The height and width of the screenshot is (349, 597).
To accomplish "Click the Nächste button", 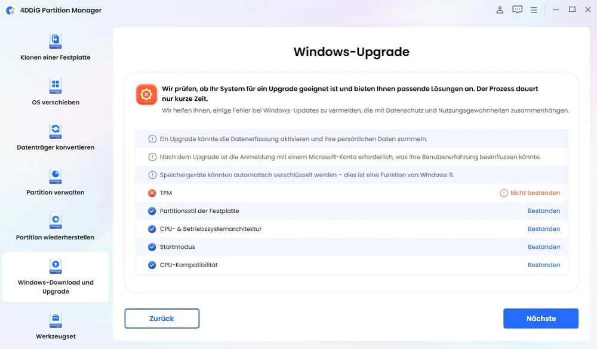I will click(541, 319).
